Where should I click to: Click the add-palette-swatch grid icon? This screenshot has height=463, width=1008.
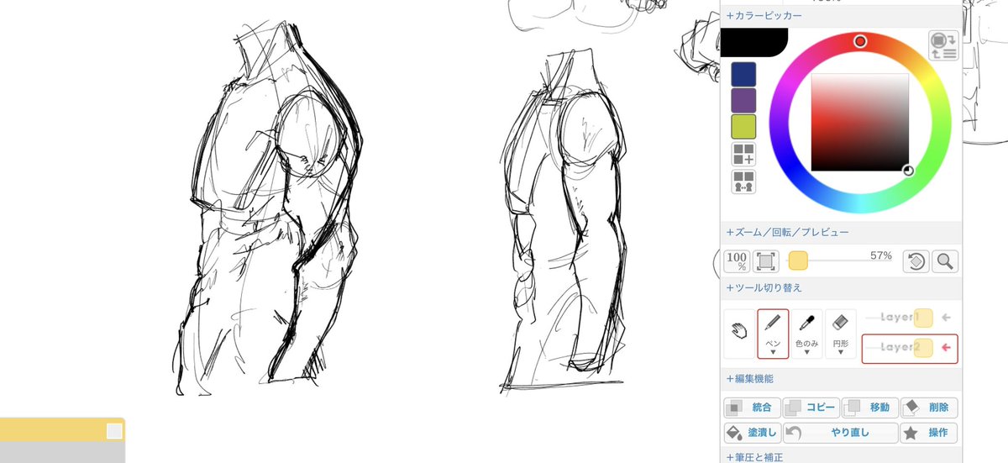pos(743,154)
